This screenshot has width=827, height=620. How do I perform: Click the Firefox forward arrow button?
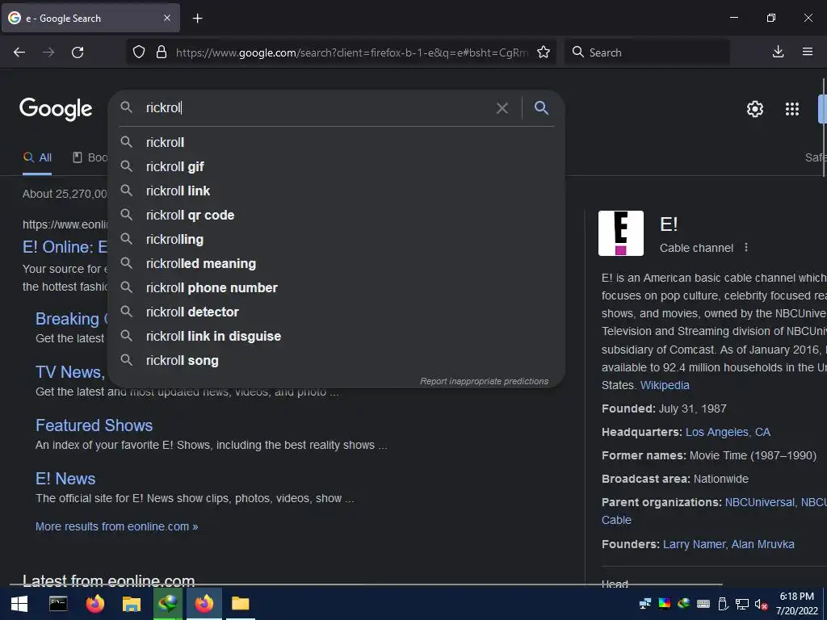click(x=48, y=52)
